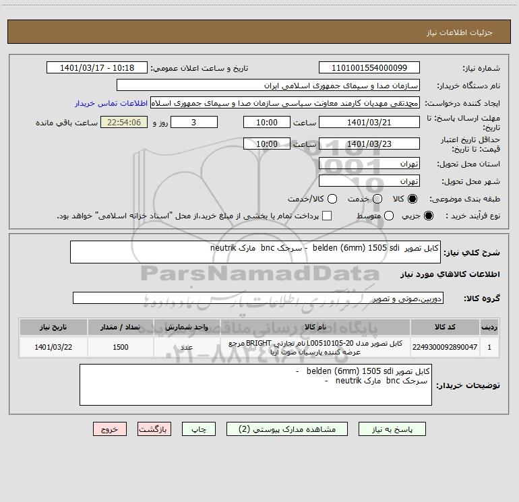519x502 pixels.
Task: Click the unit cell عدد
Action: (187, 347)
